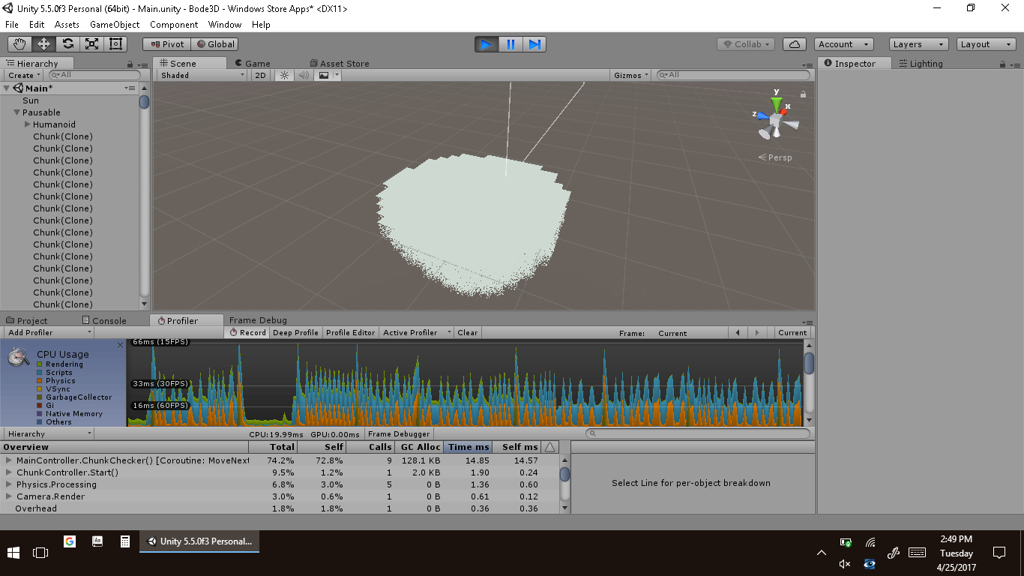1024x576 pixels.
Task: Select the Rect Transform tool
Action: point(115,44)
